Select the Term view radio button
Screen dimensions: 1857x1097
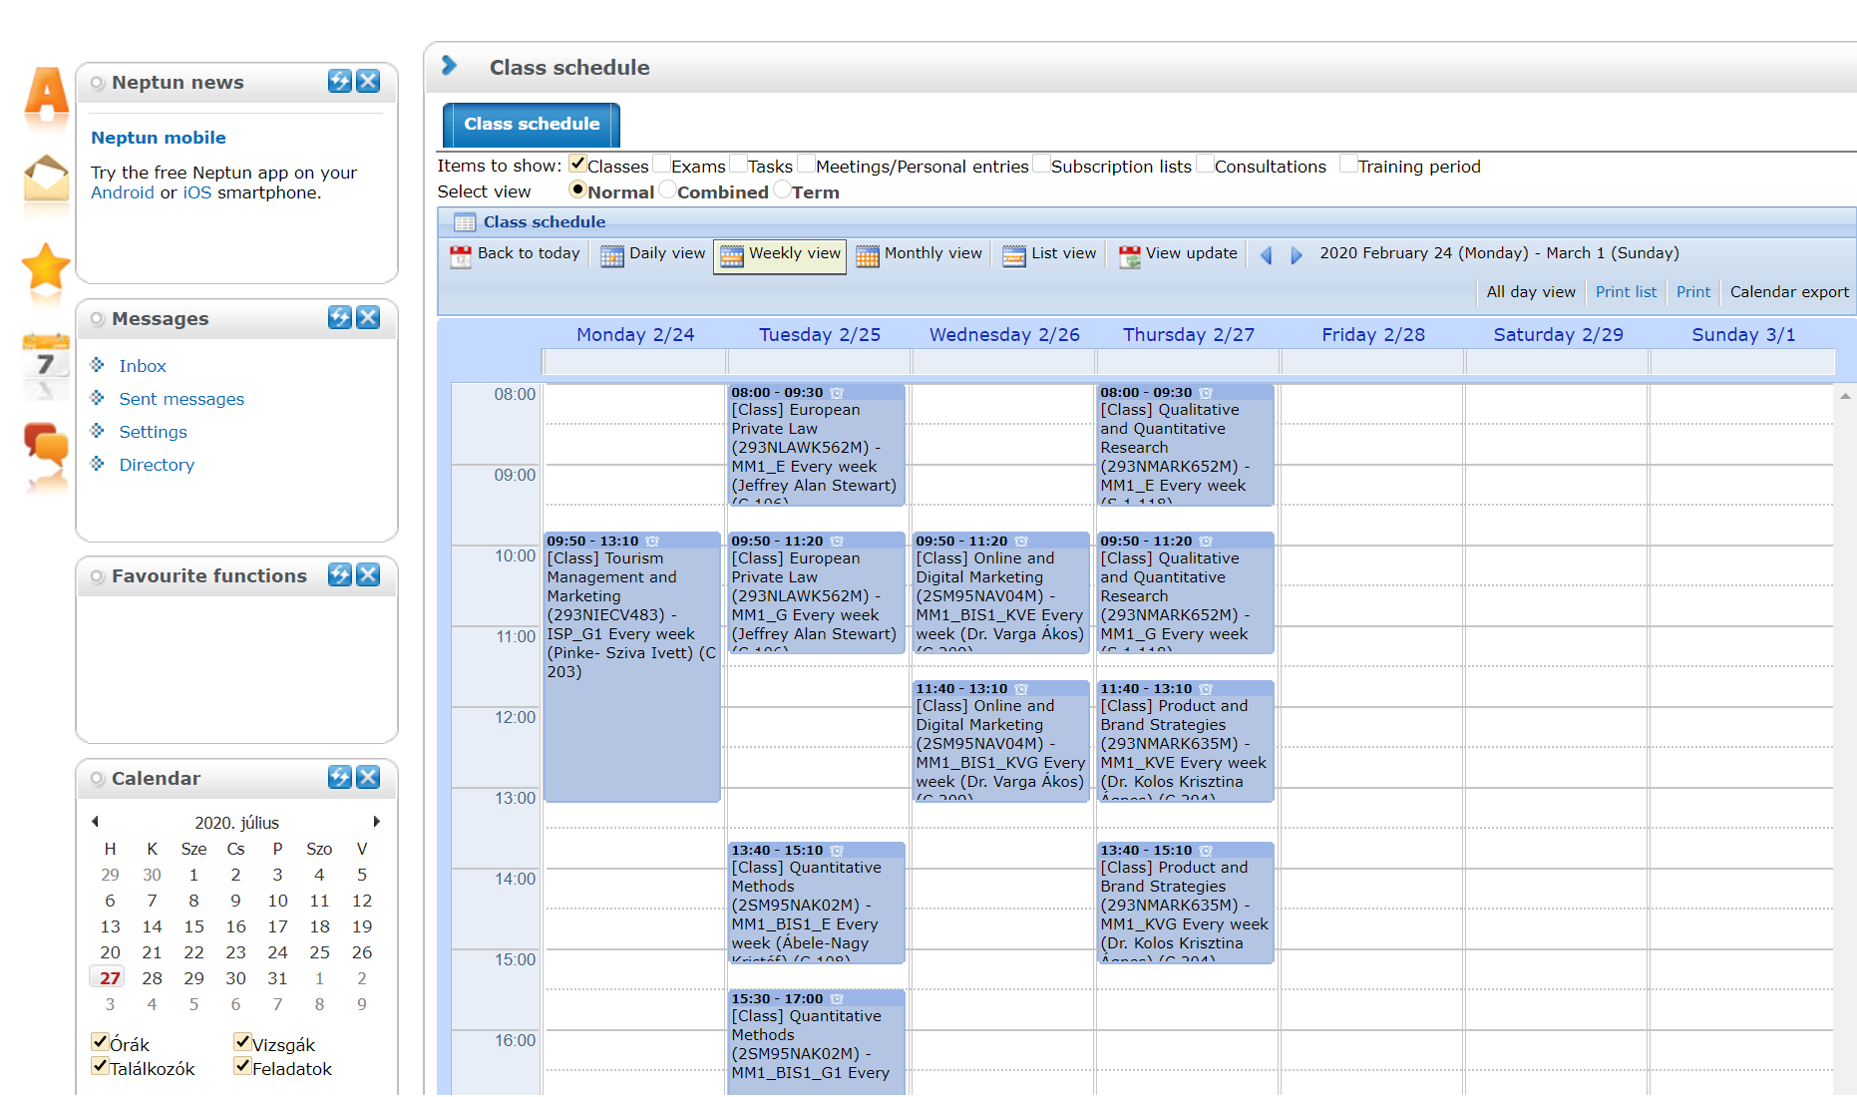782,189
